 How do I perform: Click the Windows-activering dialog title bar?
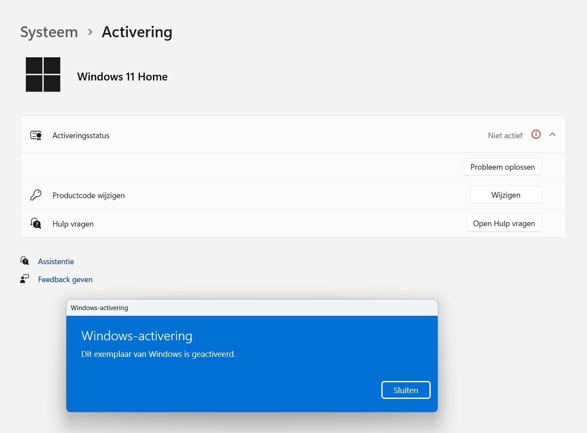pos(252,308)
